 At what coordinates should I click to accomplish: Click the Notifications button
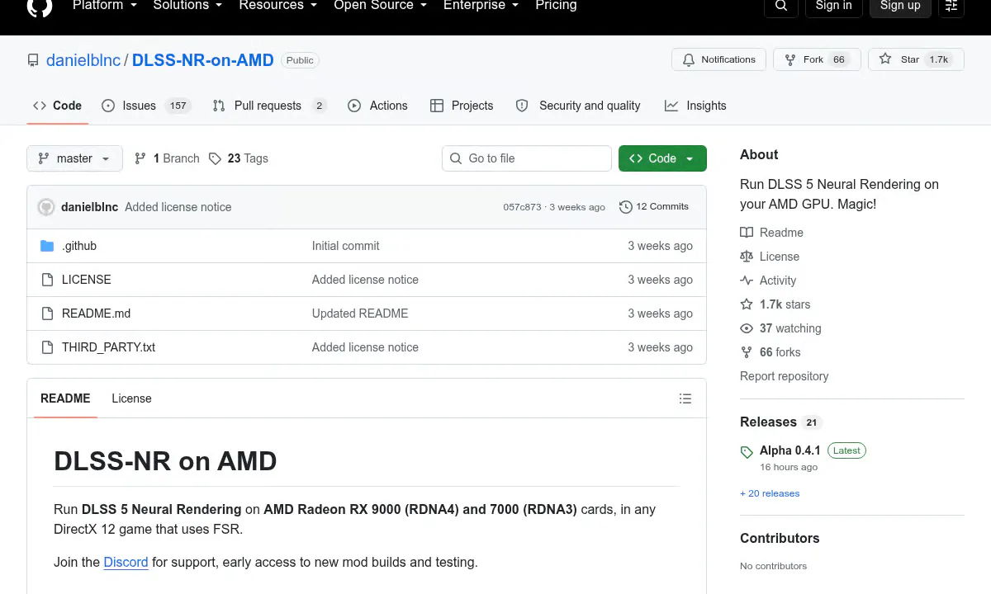[719, 59]
